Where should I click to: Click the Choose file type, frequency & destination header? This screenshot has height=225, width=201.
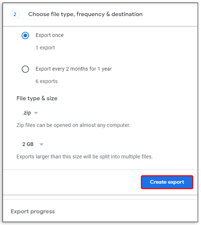(85, 14)
